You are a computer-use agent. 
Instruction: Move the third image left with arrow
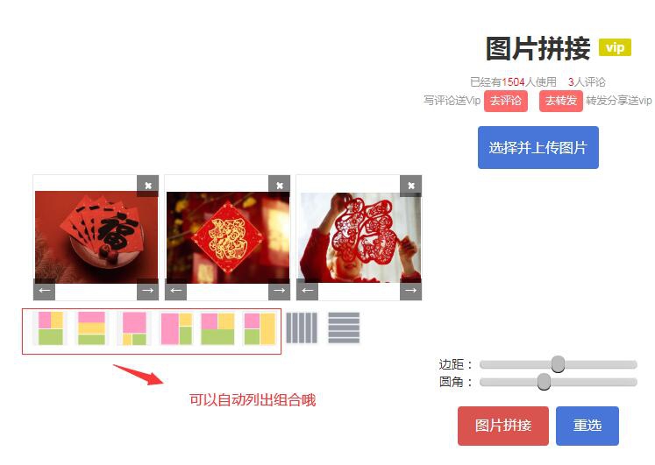point(307,290)
